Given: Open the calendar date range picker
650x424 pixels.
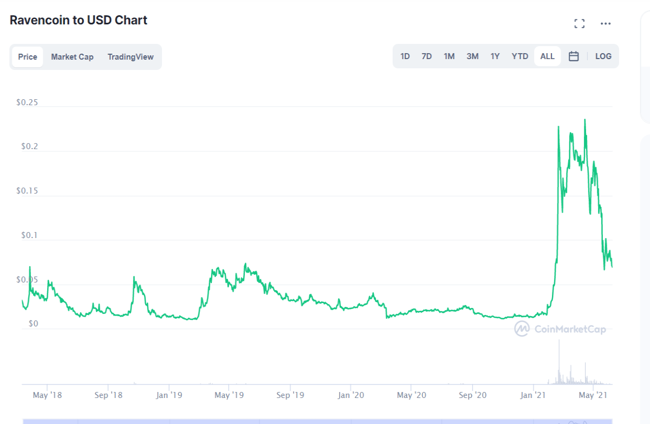Looking at the screenshot, I should tap(574, 56).
